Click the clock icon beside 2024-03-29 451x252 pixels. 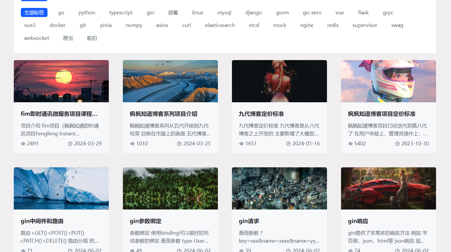point(70,144)
